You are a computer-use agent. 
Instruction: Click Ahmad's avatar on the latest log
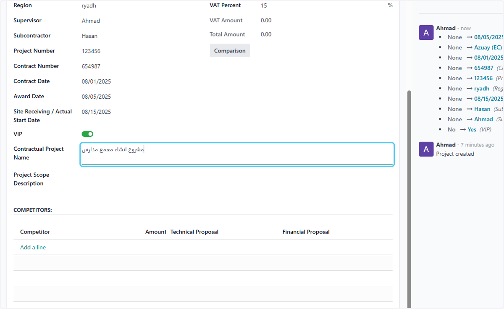(426, 33)
